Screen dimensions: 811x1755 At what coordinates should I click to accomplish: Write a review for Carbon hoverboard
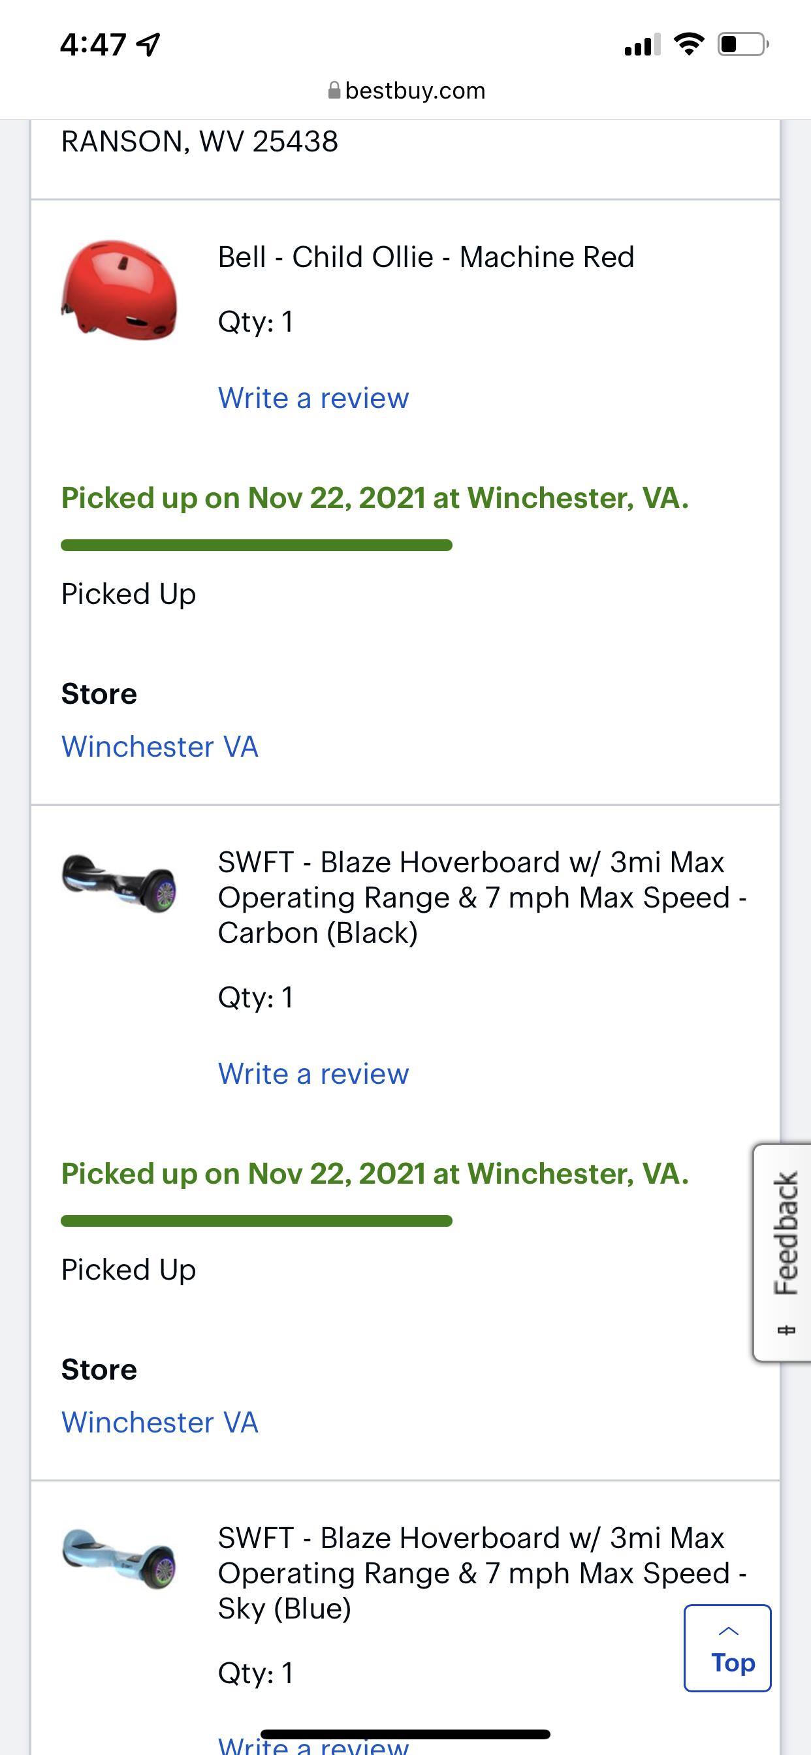coord(313,1074)
